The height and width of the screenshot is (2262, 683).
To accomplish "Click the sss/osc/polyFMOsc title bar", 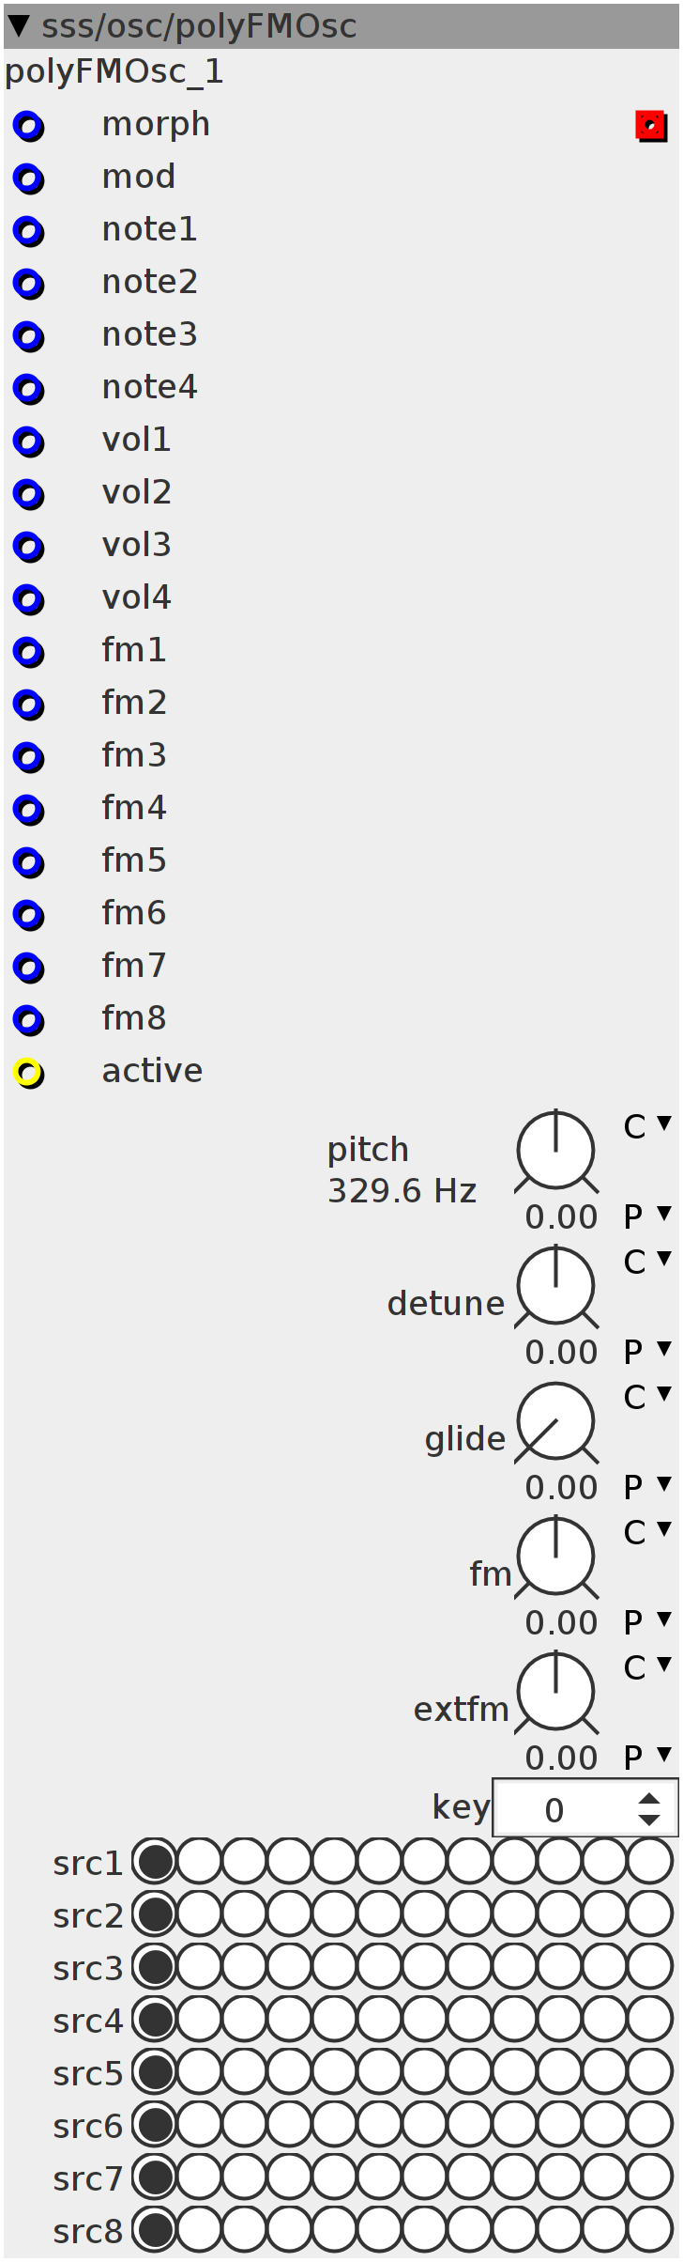I will click(x=341, y=25).
